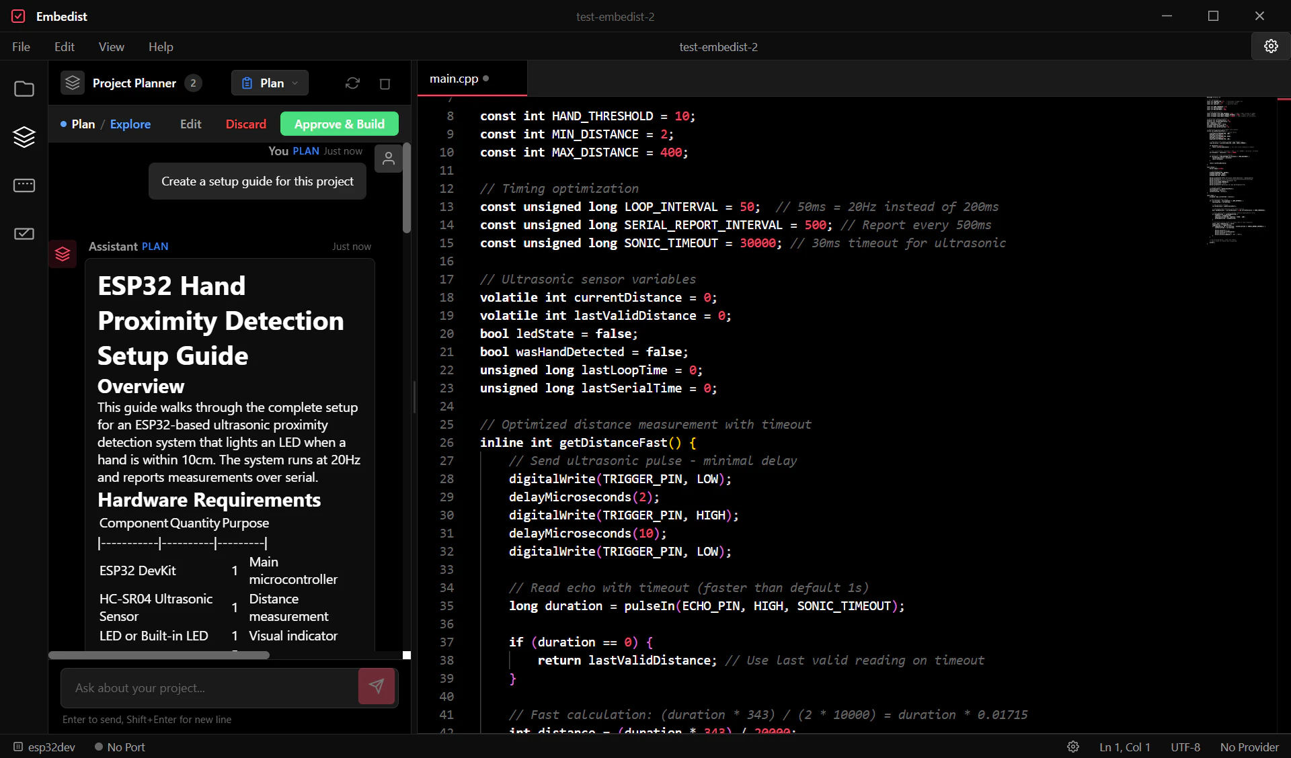Open the View menu

112,46
